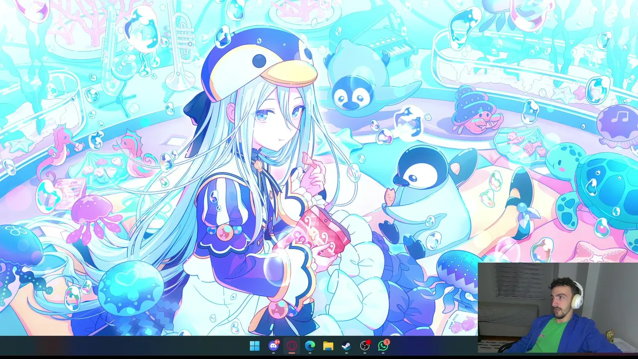Open WhatsApp from the taskbar
The image size is (638, 359).
pyautogui.click(x=383, y=345)
